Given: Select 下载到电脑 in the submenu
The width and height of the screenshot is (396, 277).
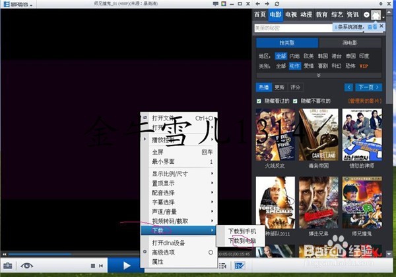Looking at the screenshot, I should click(242, 241).
